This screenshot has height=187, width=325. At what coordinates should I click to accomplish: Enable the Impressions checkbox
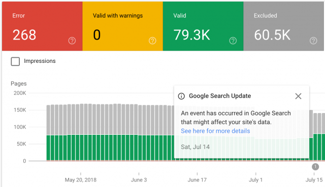tap(15, 61)
